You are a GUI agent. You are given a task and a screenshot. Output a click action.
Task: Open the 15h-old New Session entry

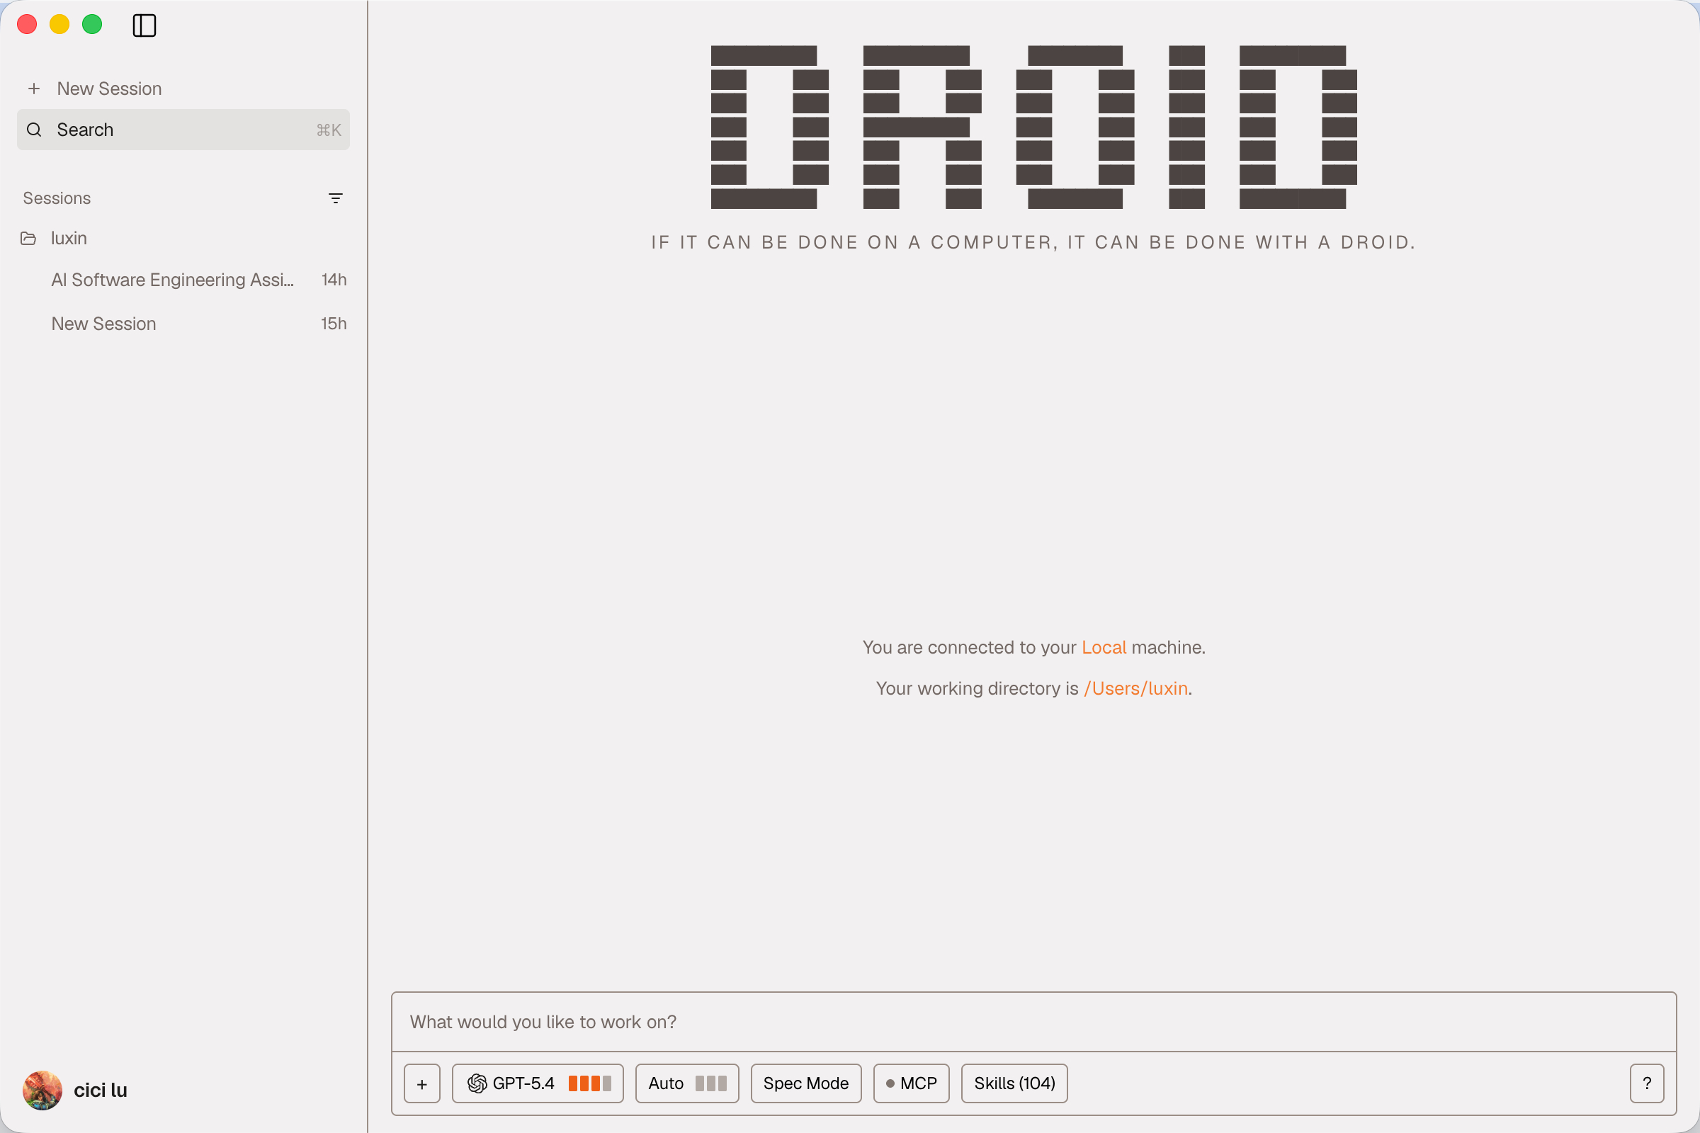tap(103, 324)
